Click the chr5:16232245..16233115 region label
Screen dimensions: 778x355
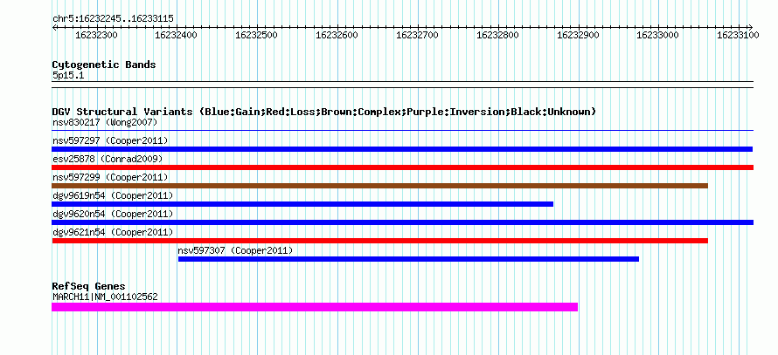[113, 19]
